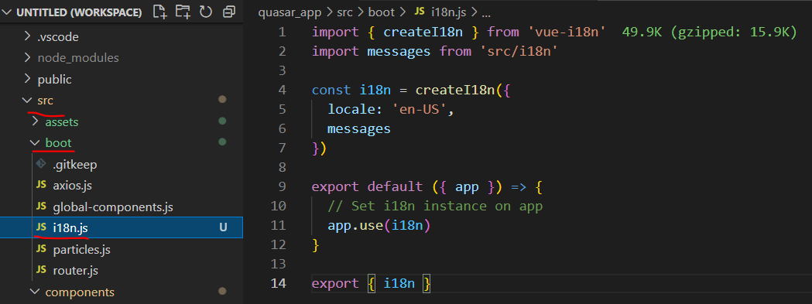Open router.js file
Viewport: 812px width, 304px height.
pos(76,270)
